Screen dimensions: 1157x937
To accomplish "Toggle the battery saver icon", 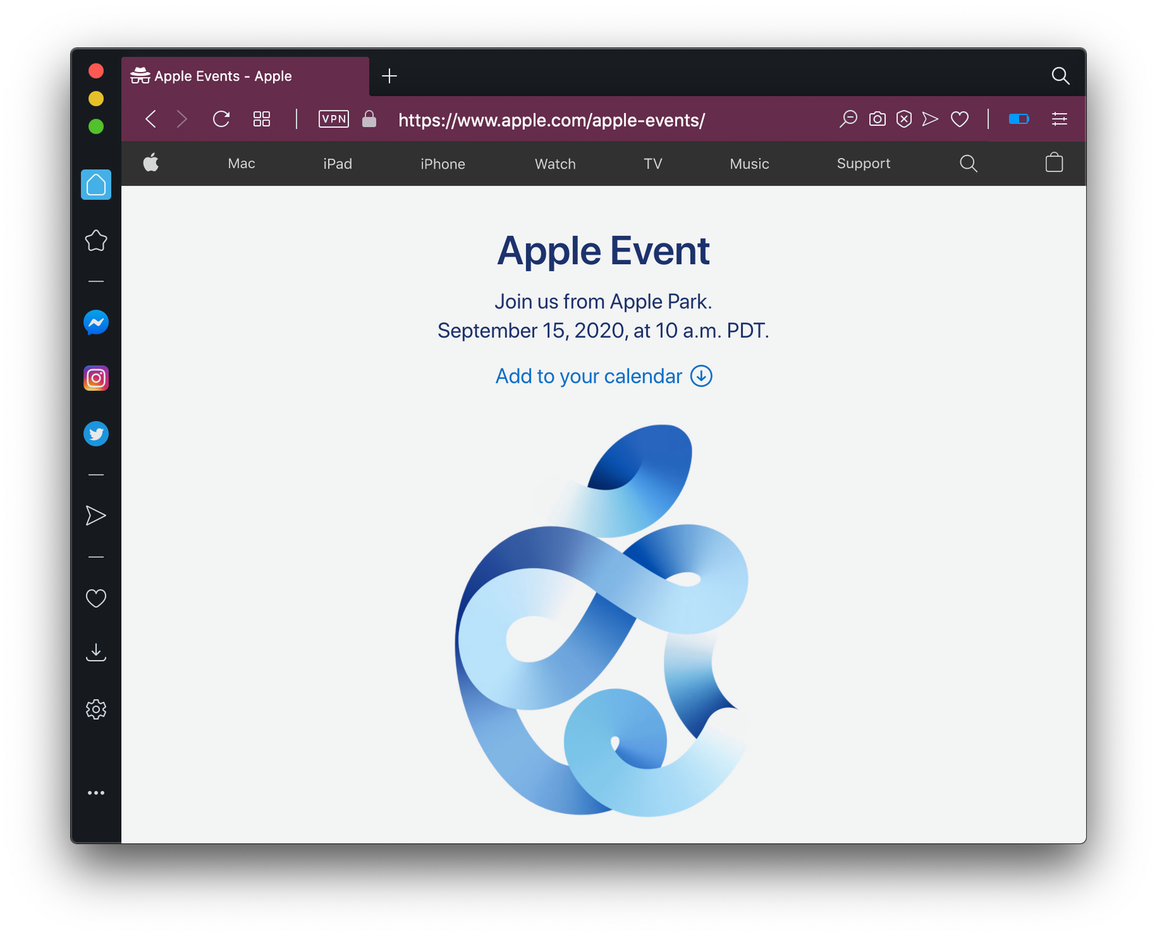I will pyautogui.click(x=1019, y=119).
